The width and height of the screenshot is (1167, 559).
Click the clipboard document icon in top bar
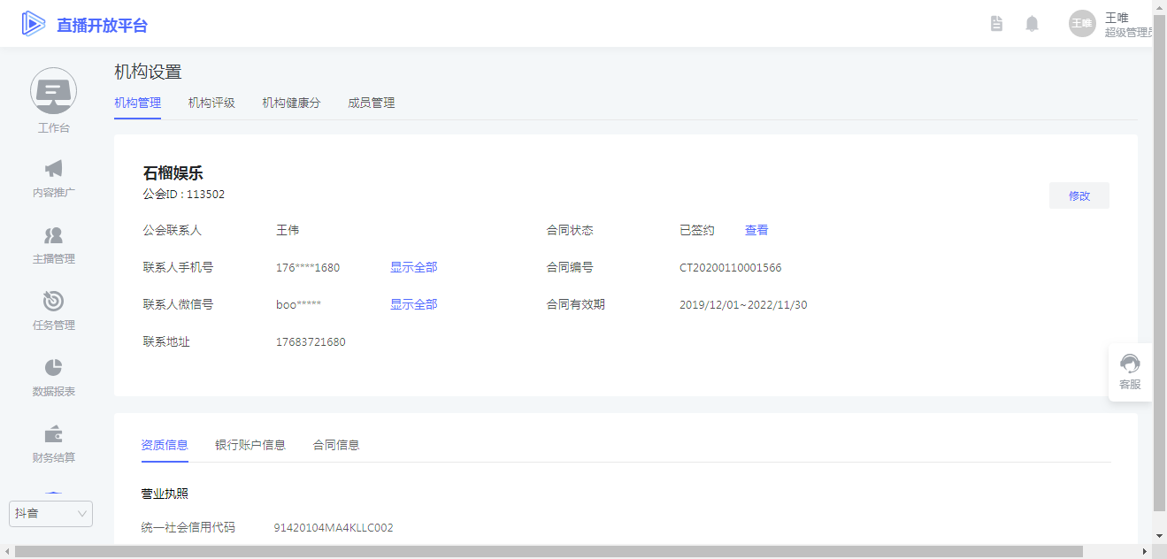[996, 24]
